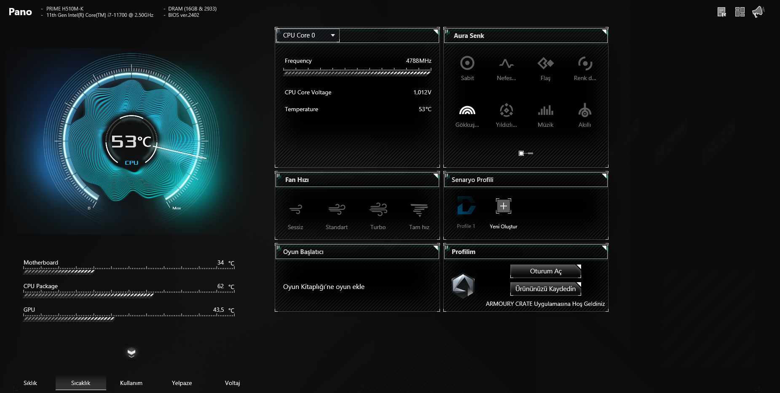Viewport: 780px width, 393px height.
Task: Switch to the list layout view
Action: click(x=721, y=12)
